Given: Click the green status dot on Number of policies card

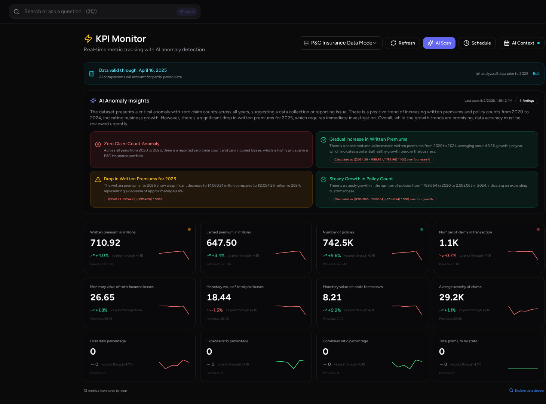Looking at the screenshot, I should pos(422,229).
